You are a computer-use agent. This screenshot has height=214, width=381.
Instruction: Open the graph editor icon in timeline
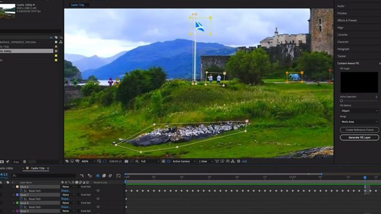[118, 175]
